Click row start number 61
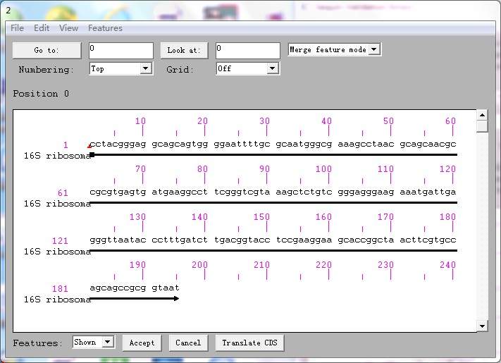The width and height of the screenshot is (501, 363). (x=63, y=193)
